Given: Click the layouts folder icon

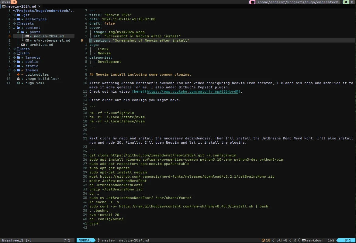Looking at the screenshot, I should pyautogui.click(x=19, y=58).
